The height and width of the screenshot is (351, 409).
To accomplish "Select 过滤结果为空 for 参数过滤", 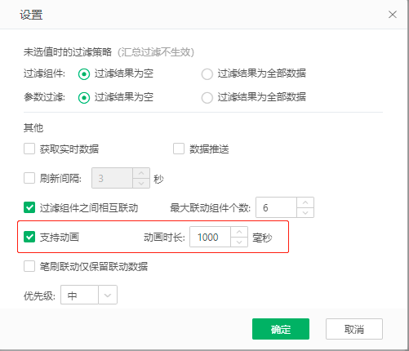I will [84, 98].
